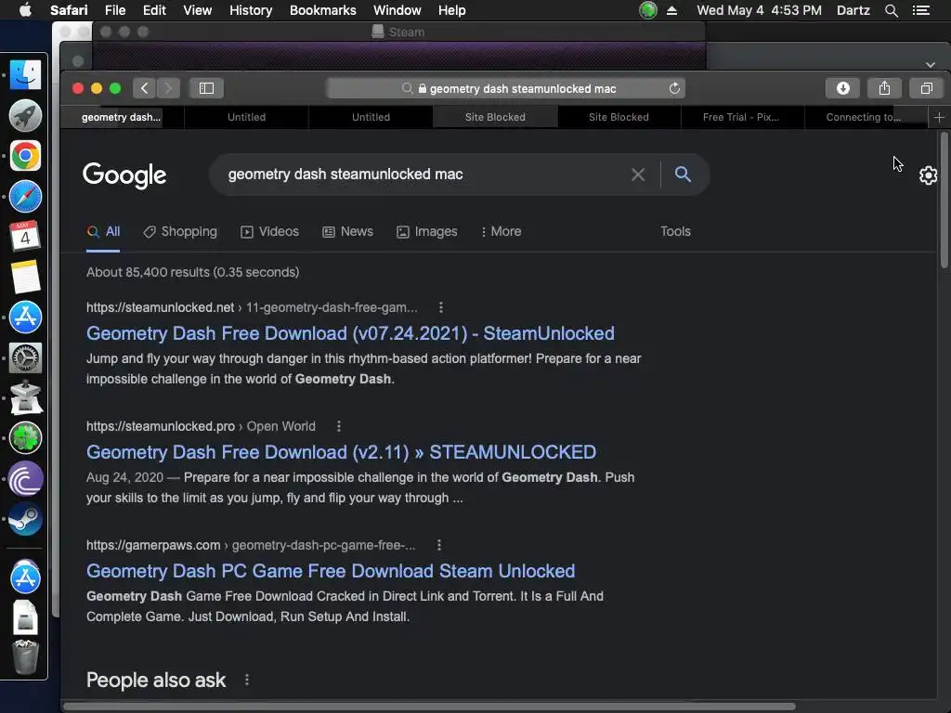Viewport: 951px width, 713px height.
Task: Toggle the Safari sidebar
Action: click(x=206, y=88)
